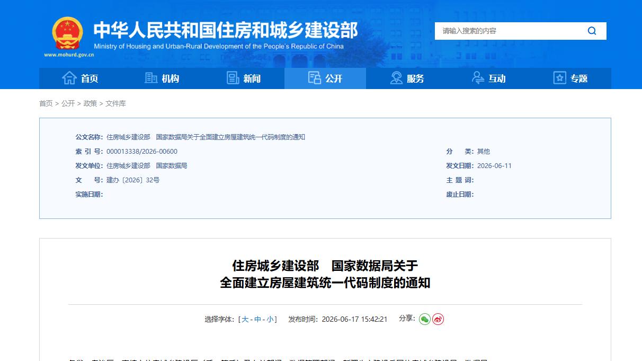
Task: Share the article via WeChat icon
Action: click(425, 319)
